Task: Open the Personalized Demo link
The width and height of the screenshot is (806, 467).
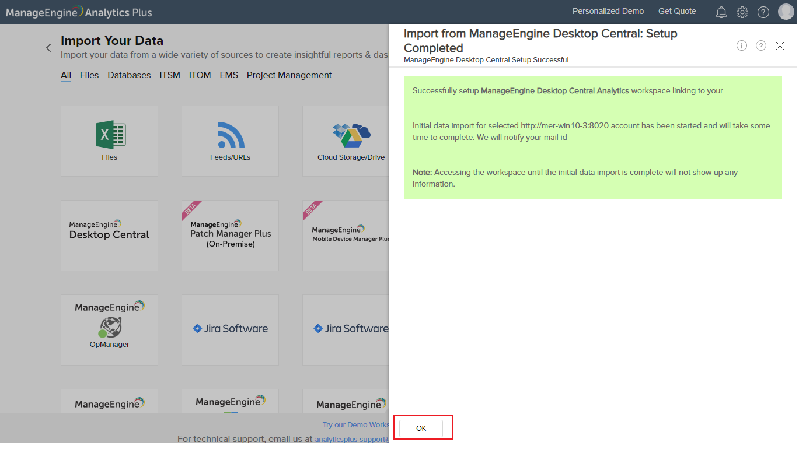Action: pyautogui.click(x=608, y=12)
